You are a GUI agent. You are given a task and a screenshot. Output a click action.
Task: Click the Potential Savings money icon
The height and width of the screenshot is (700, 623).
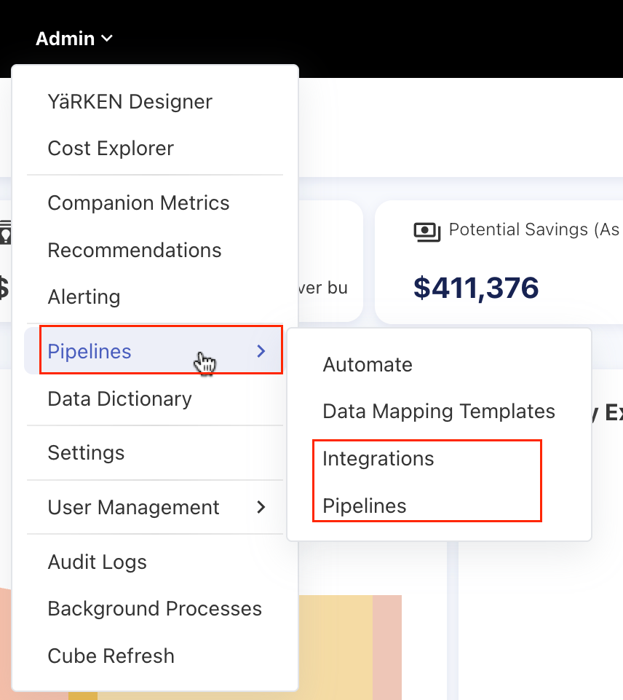pyautogui.click(x=427, y=231)
